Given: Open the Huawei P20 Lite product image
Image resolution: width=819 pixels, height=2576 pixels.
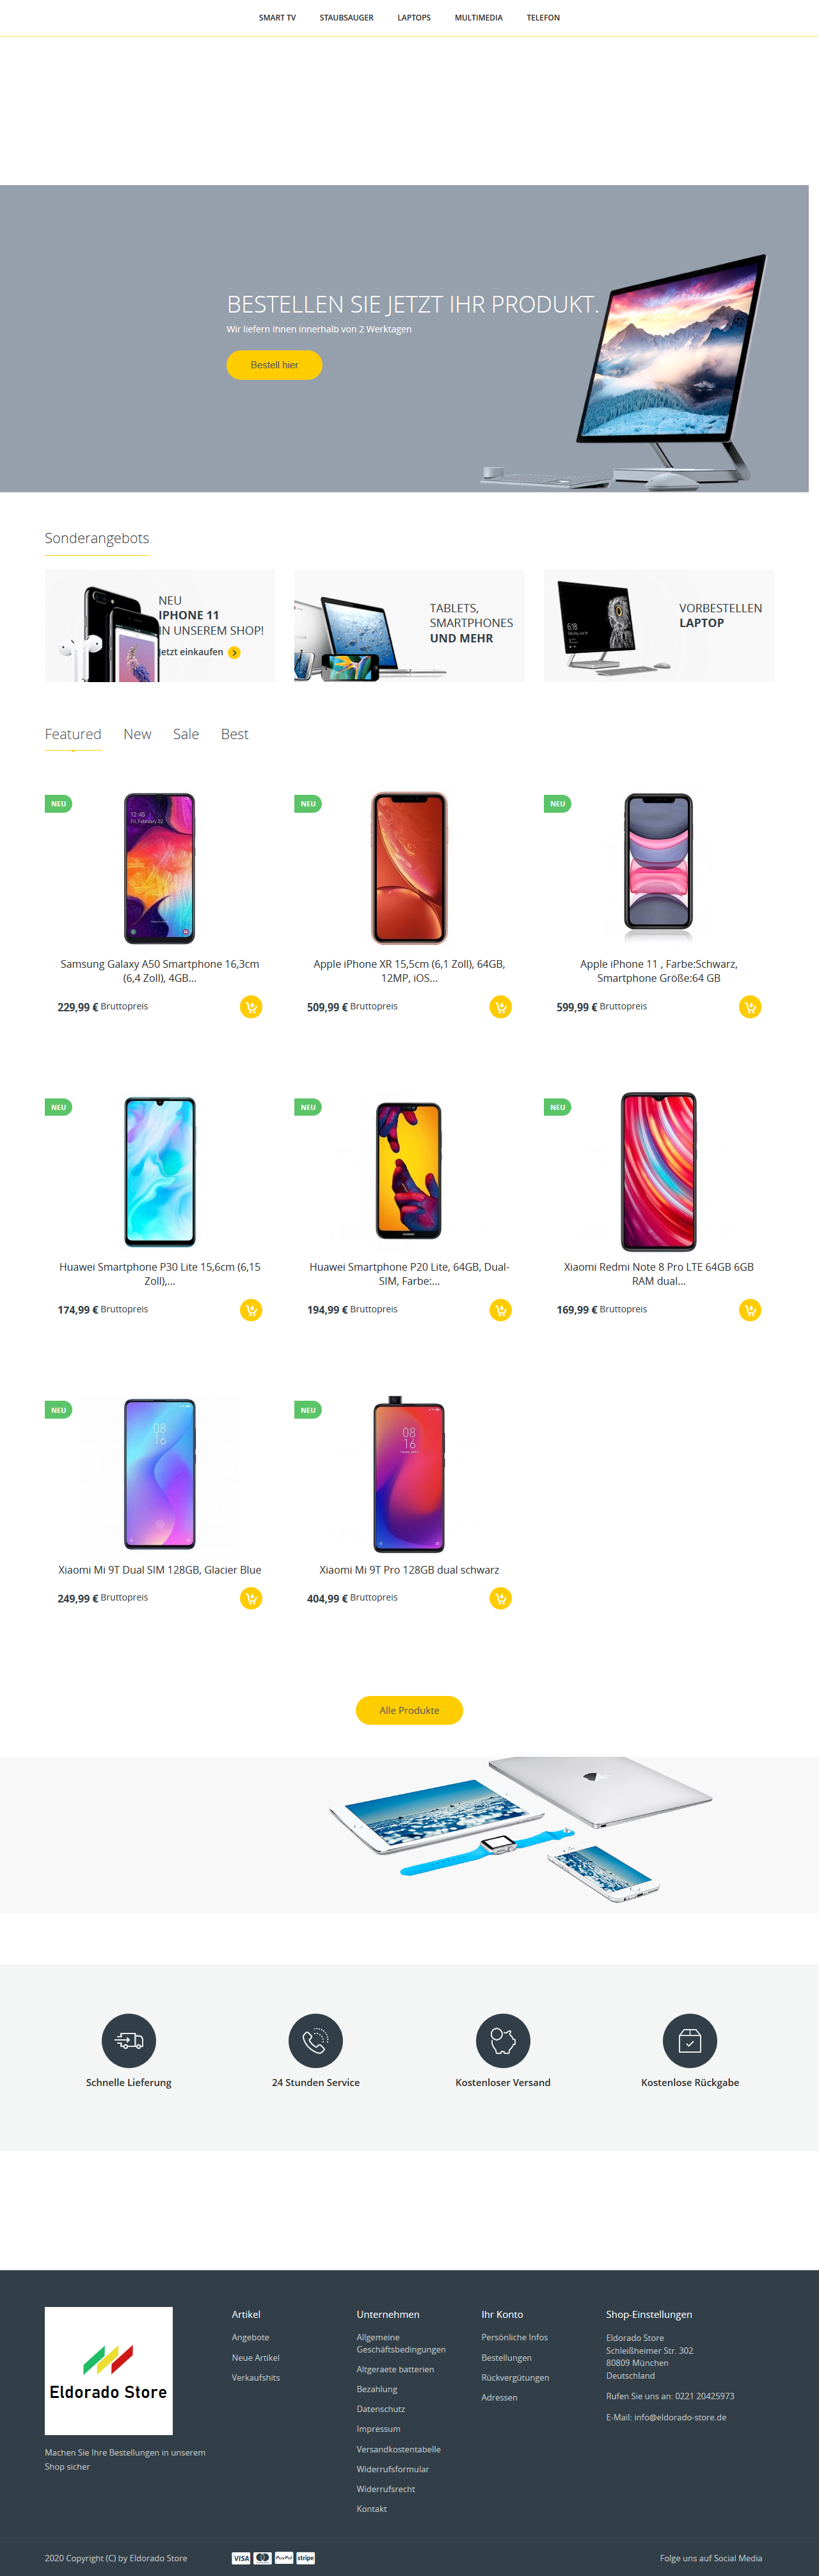Looking at the screenshot, I should 409,1171.
